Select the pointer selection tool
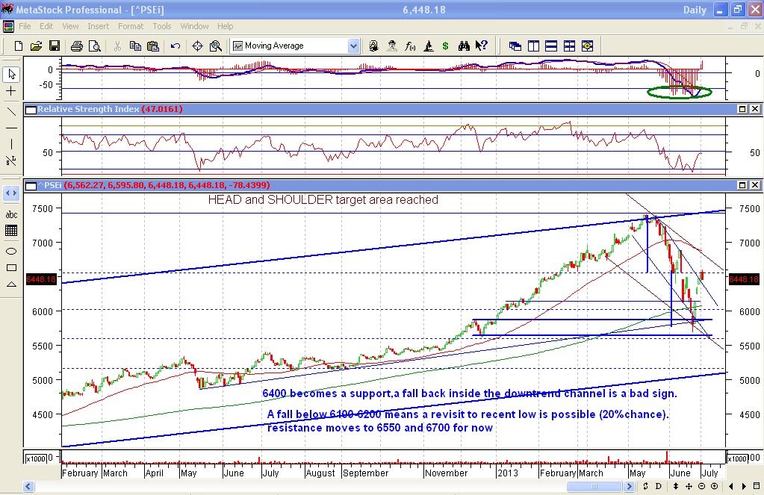Viewport: 764px width, 495px height. click(x=11, y=73)
